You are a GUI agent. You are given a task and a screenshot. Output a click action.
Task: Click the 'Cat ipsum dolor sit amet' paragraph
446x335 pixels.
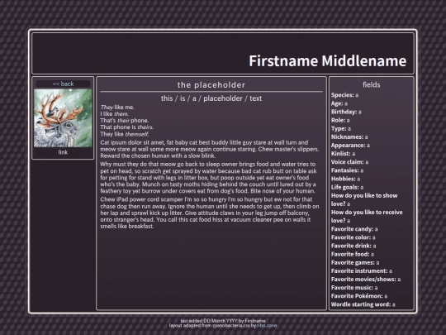pos(210,149)
